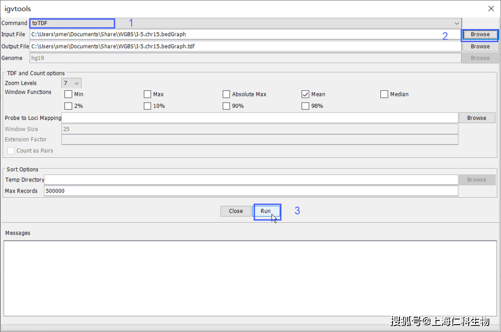This screenshot has width=501, height=332.
Task: Open the Command dropdown showing toTDF
Action: click(x=245, y=23)
